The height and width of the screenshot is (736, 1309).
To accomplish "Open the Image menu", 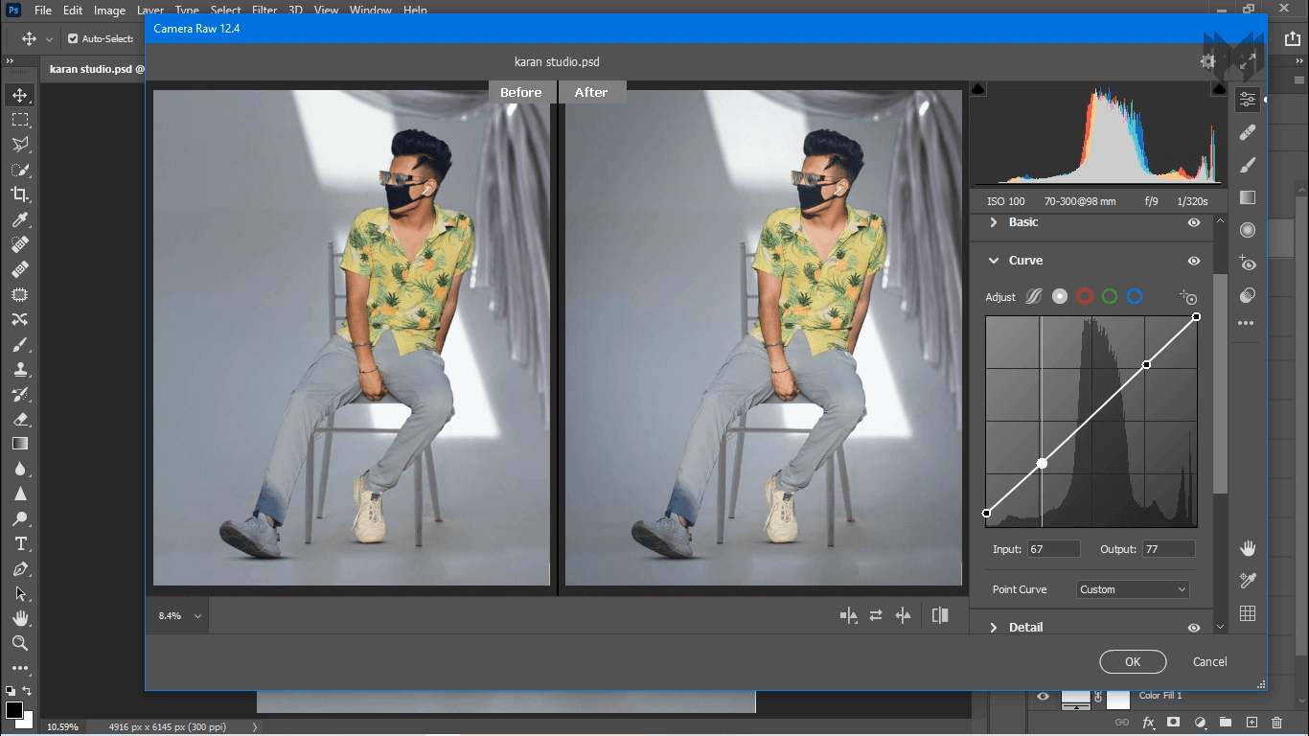I will coord(109,11).
